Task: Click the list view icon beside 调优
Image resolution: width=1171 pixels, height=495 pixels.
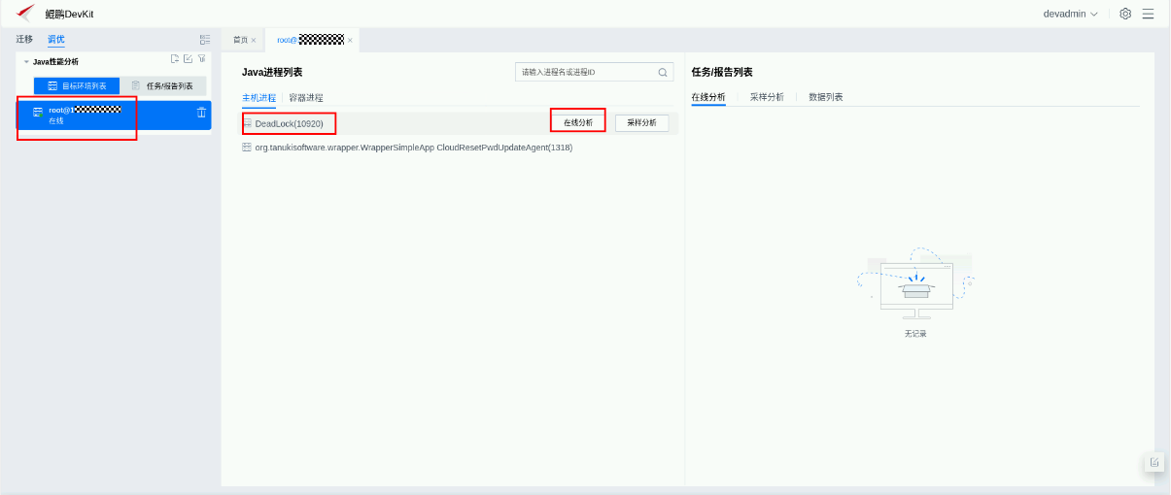Action: click(205, 39)
